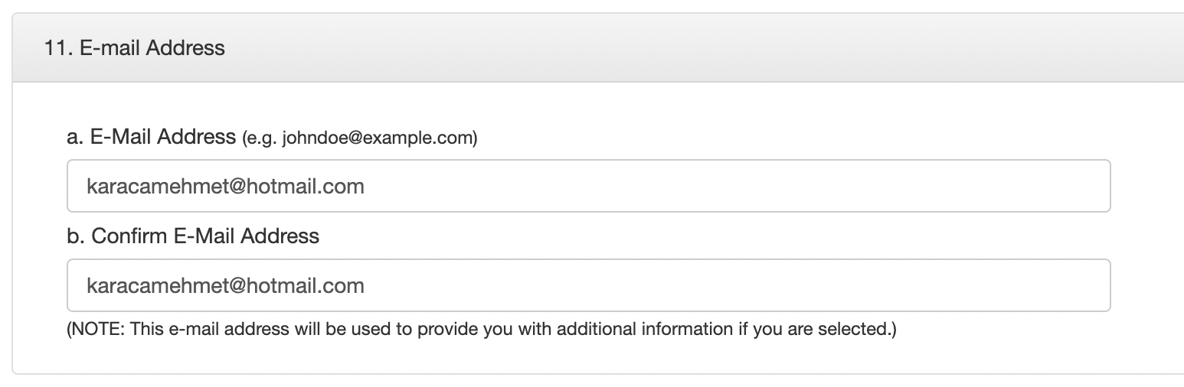Click the number '11.' in the section title
Viewport: 1184px width, 387px height.
point(58,48)
